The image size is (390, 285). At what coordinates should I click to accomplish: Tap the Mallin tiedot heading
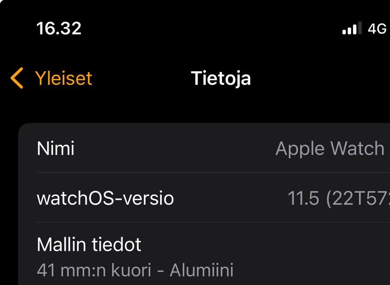click(x=89, y=244)
